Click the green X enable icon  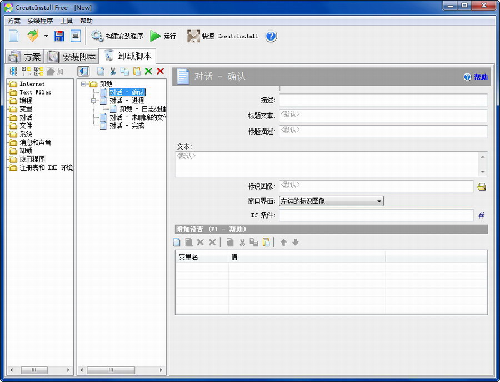(x=148, y=71)
